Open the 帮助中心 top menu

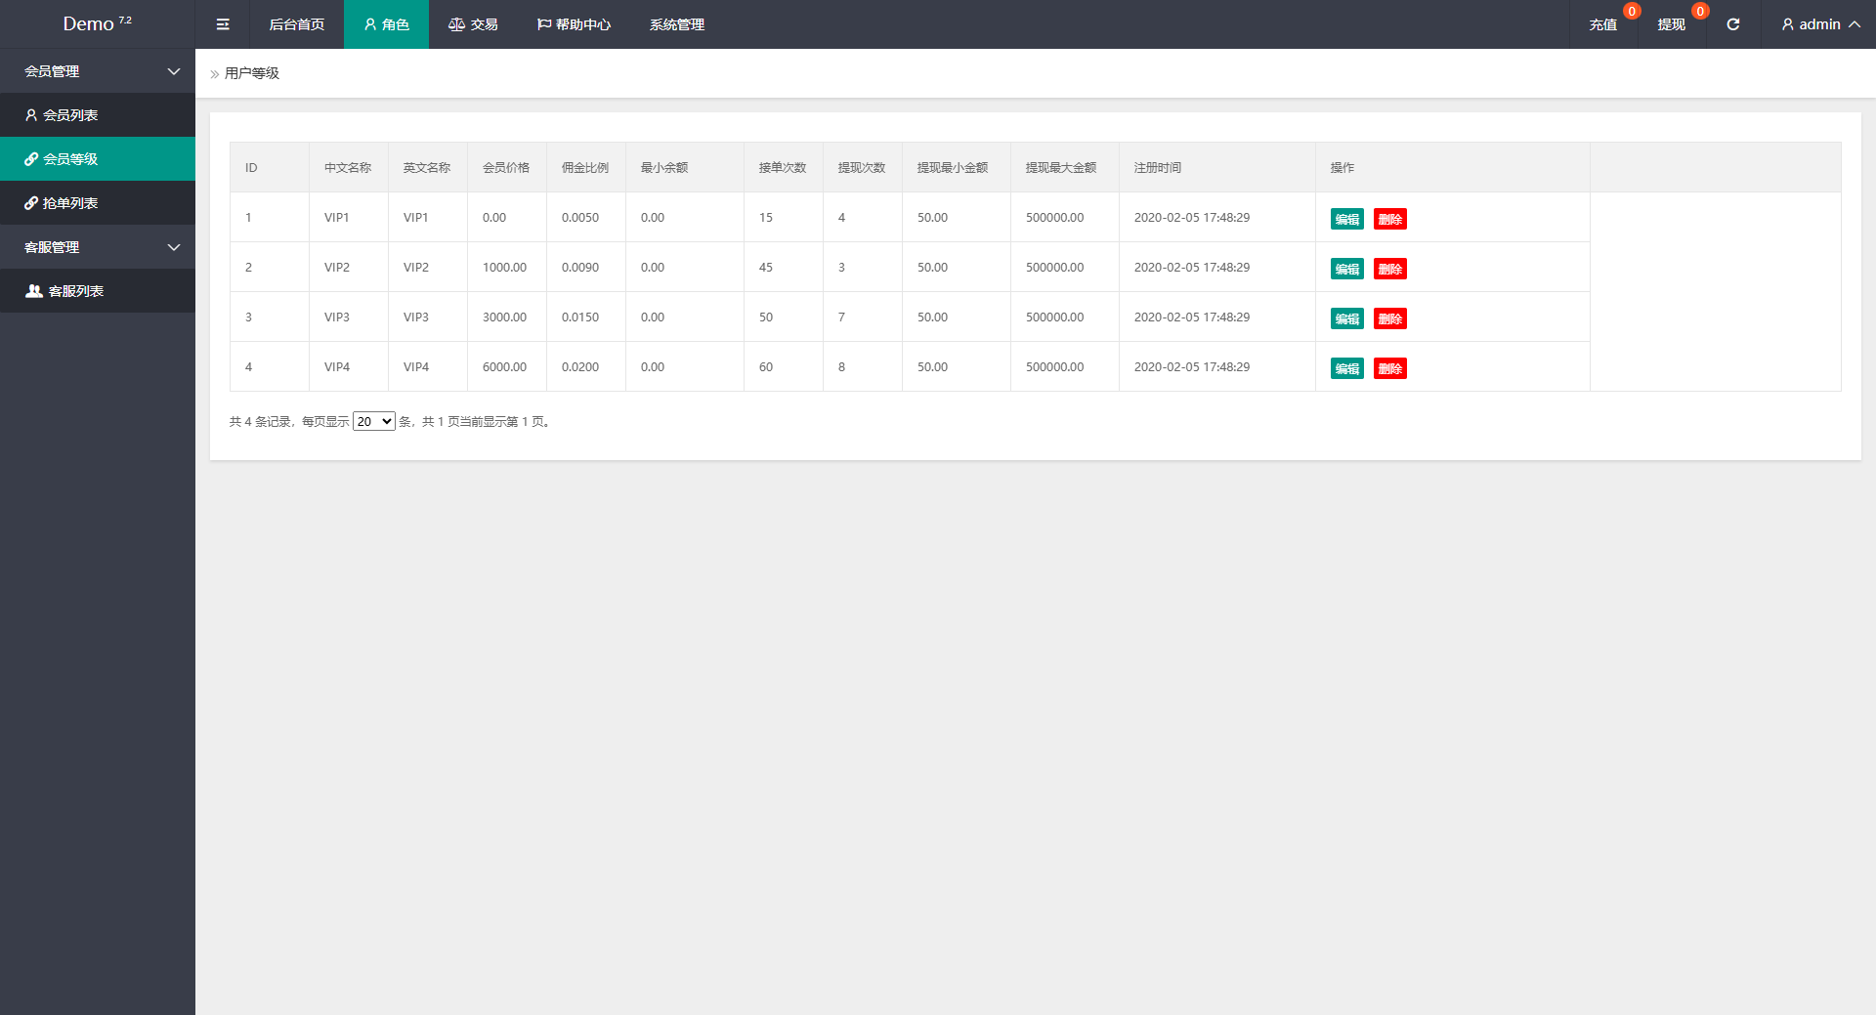point(574,24)
